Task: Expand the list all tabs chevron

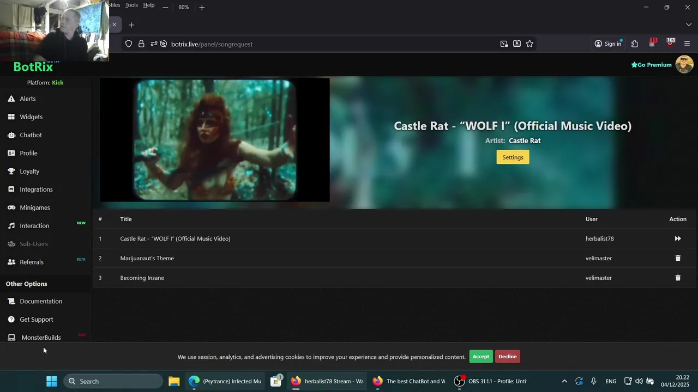Action: tap(688, 25)
